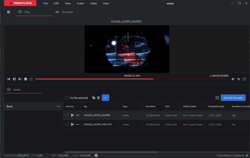Open the Audio menu

(80, 3)
